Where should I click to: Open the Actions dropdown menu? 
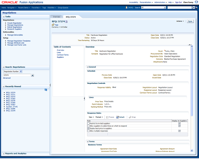(x=180, y=21)
